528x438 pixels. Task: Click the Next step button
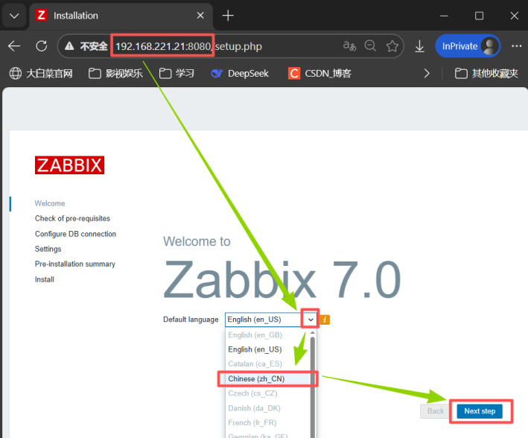pos(480,411)
